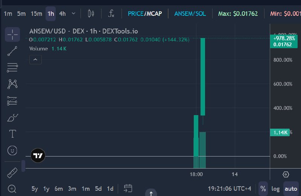Select the Text annotation tool

pos(12,134)
